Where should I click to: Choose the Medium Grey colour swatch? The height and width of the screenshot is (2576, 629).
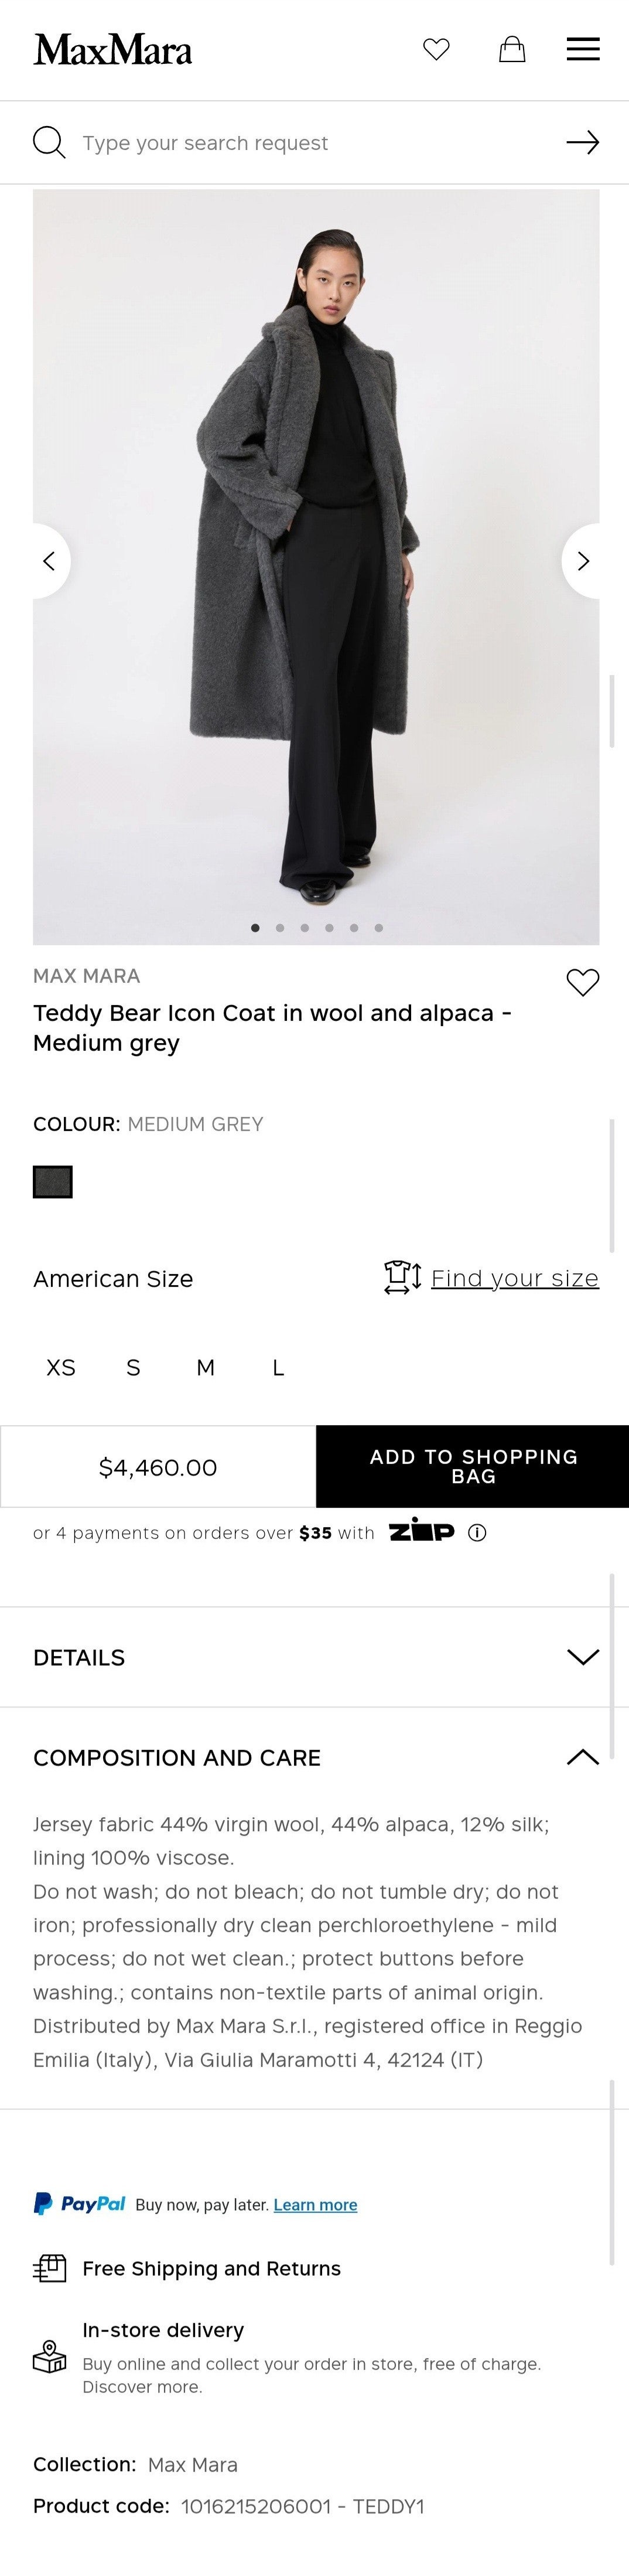click(53, 1182)
